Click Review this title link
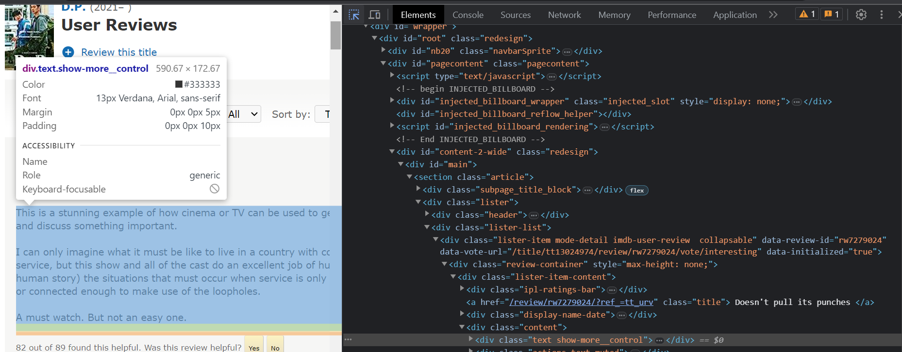This screenshot has width=902, height=352. point(119,52)
